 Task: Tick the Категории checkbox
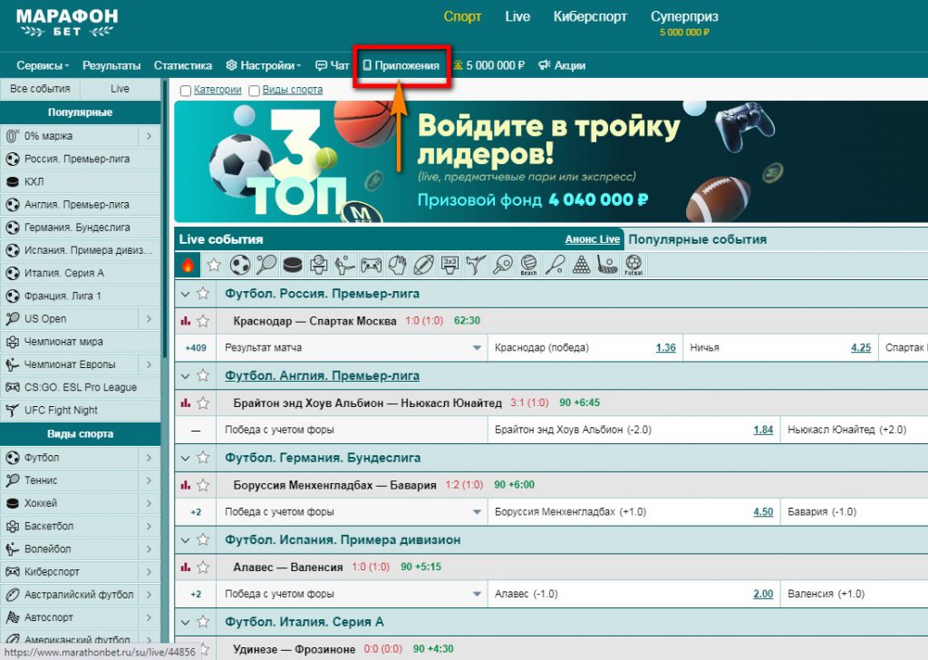186,91
